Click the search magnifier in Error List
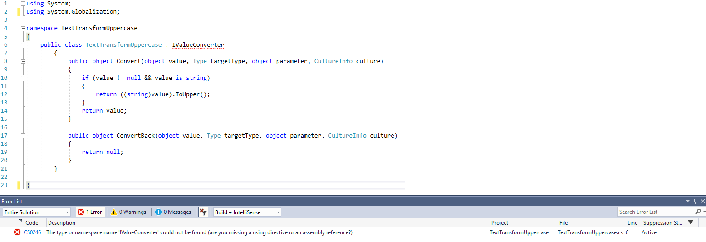 698,212
